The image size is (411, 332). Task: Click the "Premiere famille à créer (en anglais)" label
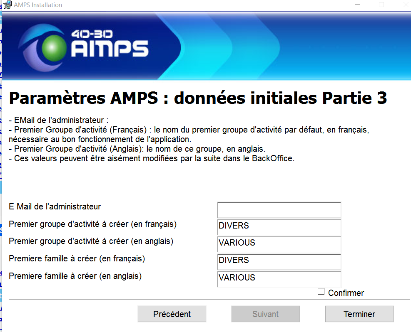pyautogui.click(x=75, y=276)
